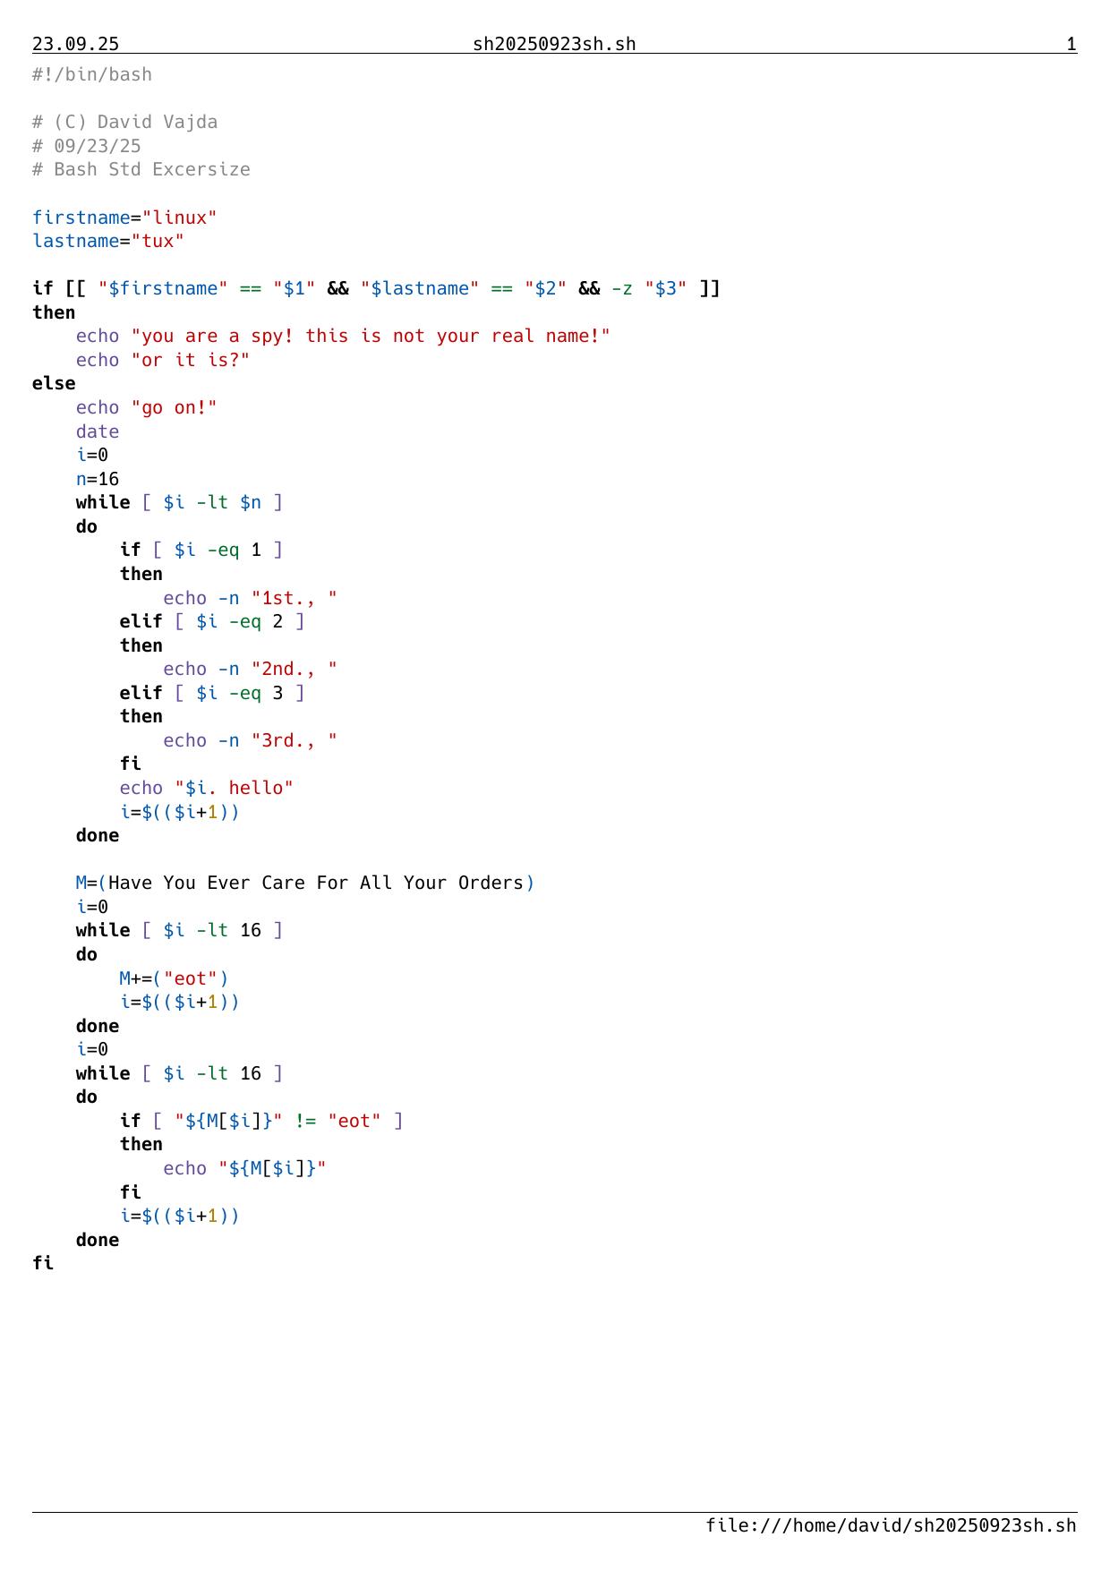Image resolution: width=1110 pixels, height=1571 pixels.
Task: Select the #!/bin/bash shebang line
Action: click(92, 74)
